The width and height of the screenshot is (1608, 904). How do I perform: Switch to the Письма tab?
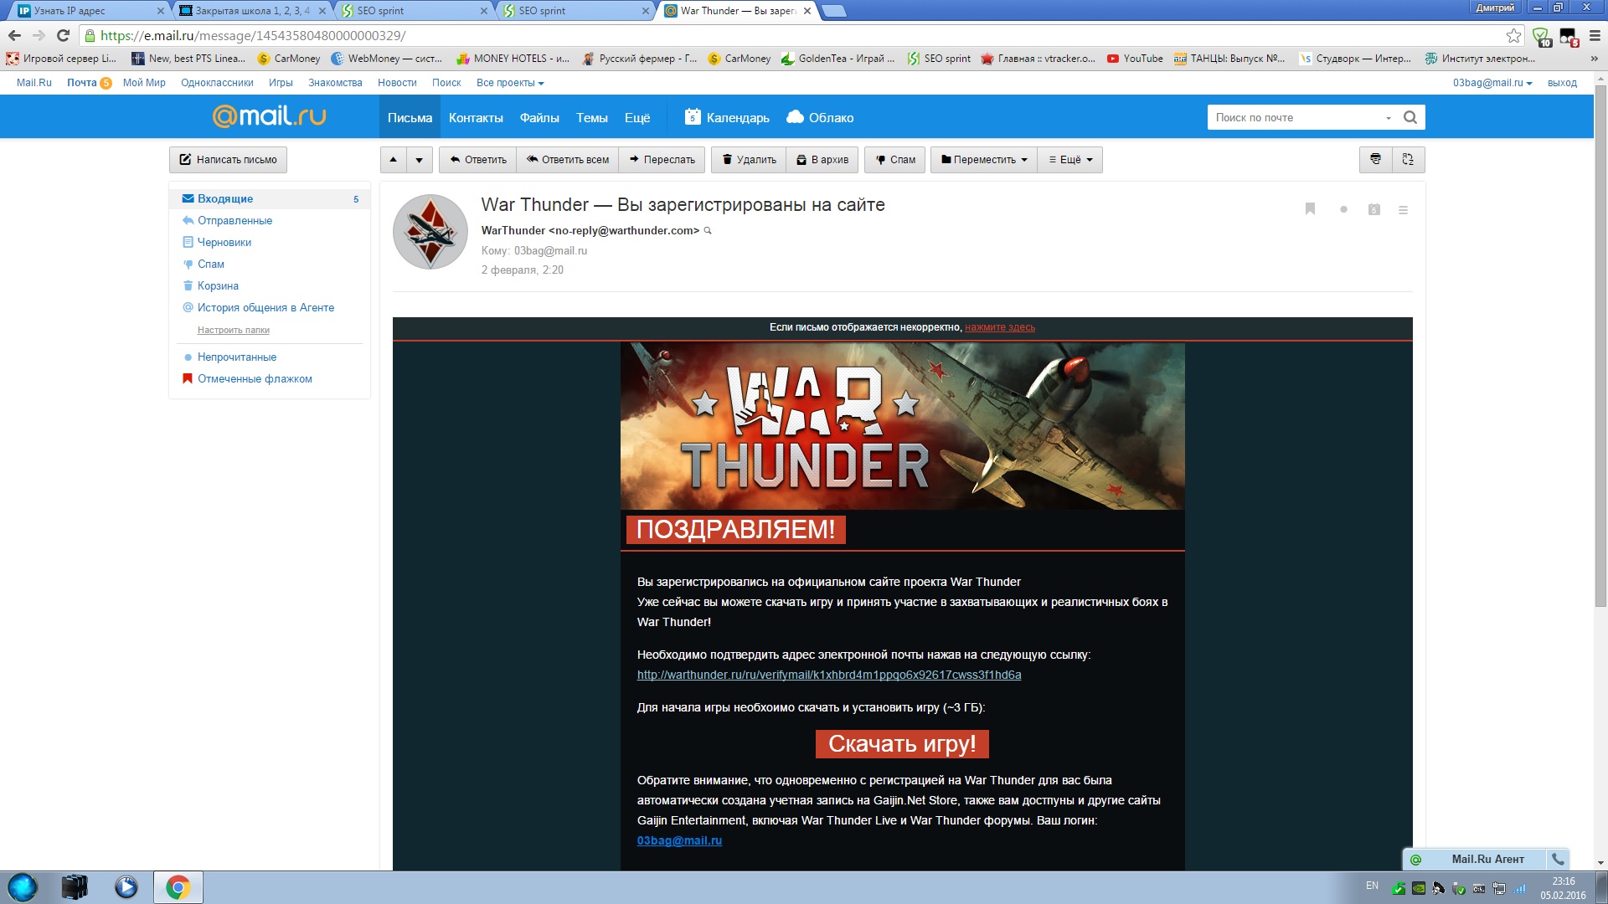tap(410, 117)
